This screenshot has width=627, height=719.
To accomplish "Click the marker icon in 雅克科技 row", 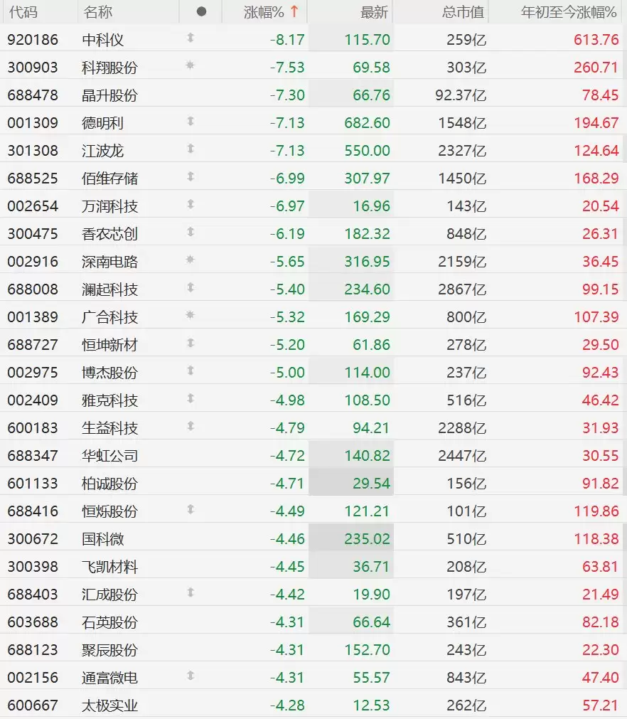I will (191, 398).
